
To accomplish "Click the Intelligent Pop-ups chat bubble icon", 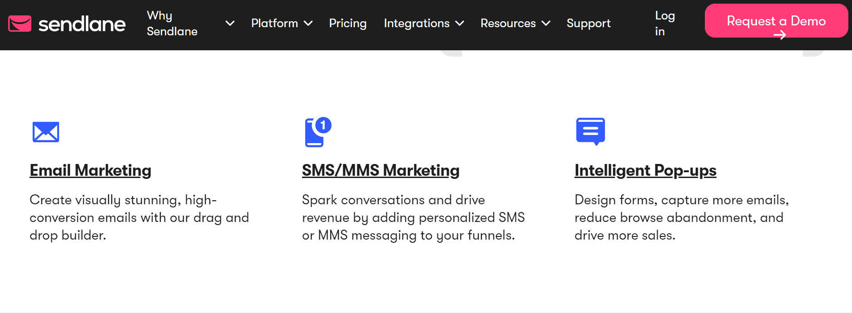I will pyautogui.click(x=590, y=131).
